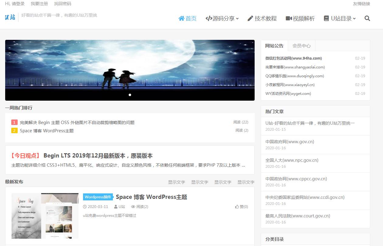This screenshot has height=246, width=383.
Task: Click the pencil icon beside 技术教程
Action: pyautogui.click(x=250, y=19)
